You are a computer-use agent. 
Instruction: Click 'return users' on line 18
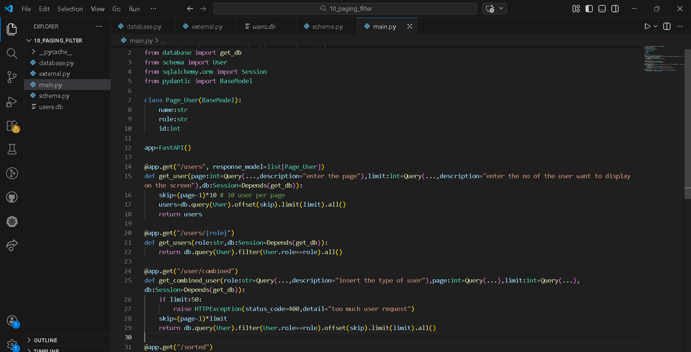180,214
